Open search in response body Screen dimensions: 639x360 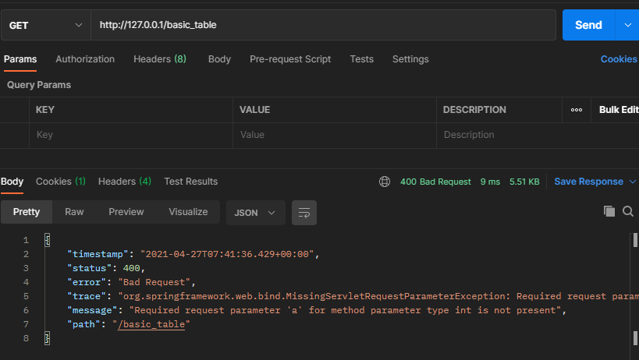click(628, 211)
